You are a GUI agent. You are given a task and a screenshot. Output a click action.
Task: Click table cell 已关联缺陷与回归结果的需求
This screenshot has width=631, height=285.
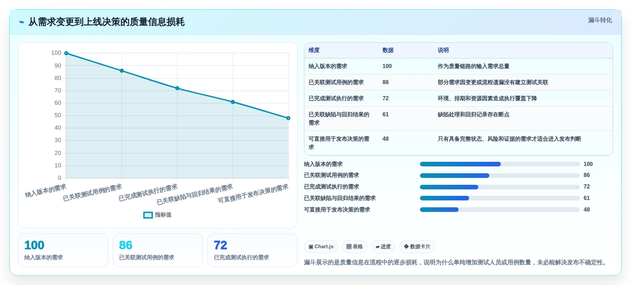339,119
